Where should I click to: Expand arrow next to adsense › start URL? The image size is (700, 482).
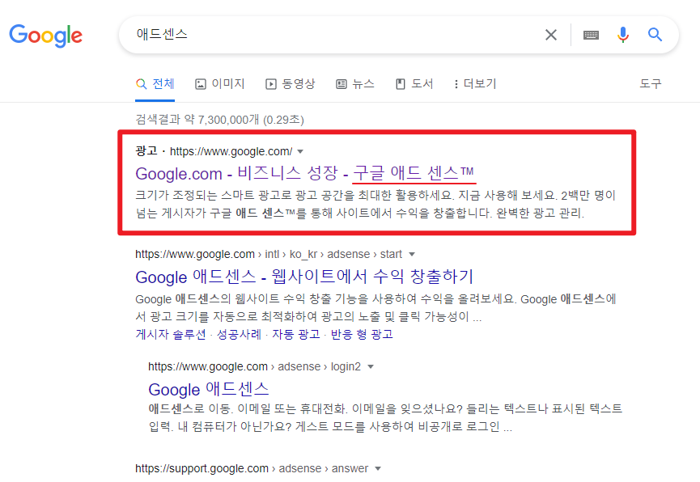pos(412,255)
